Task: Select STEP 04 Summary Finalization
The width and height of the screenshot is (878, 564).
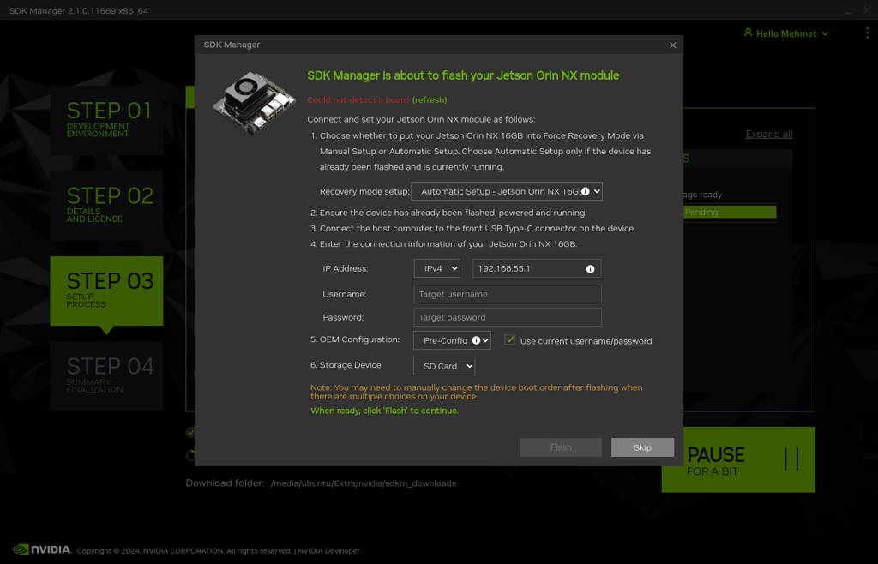Action: pyautogui.click(x=106, y=376)
